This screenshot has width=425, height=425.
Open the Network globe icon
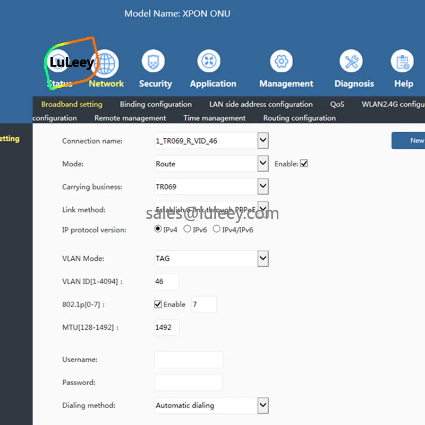tap(106, 63)
